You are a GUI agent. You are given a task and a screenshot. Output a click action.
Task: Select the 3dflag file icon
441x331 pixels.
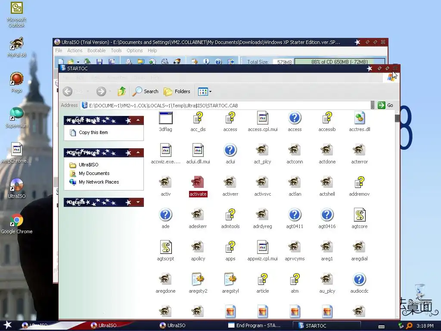tap(165, 118)
